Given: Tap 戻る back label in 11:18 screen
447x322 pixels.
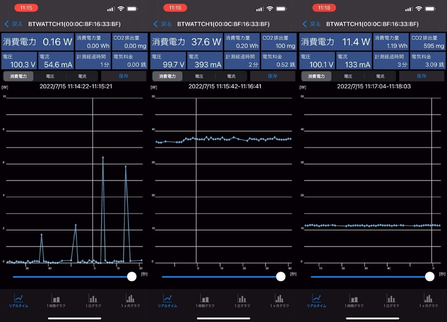Looking at the screenshot, I should click(x=315, y=24).
